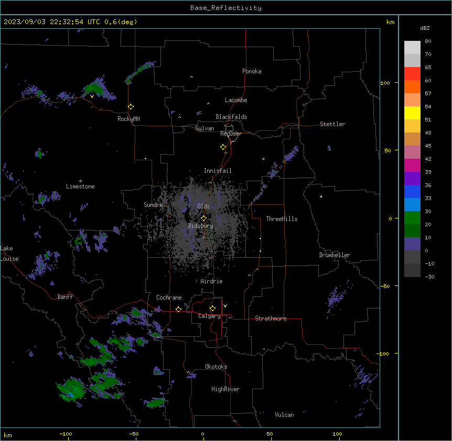Click the blue high-reflectivity core in the southwest storm
The image size is (452, 441).
pyautogui.click(x=70, y=394)
